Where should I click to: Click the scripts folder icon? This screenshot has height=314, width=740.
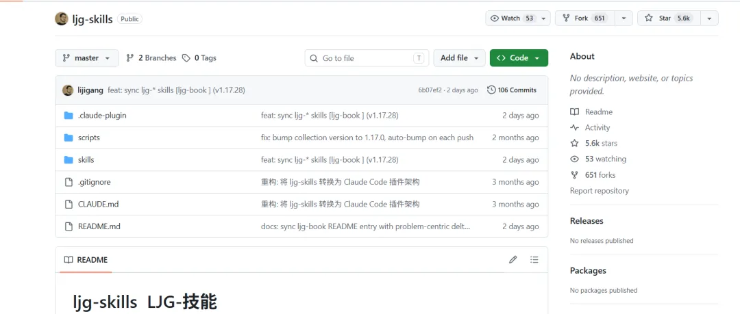click(69, 138)
